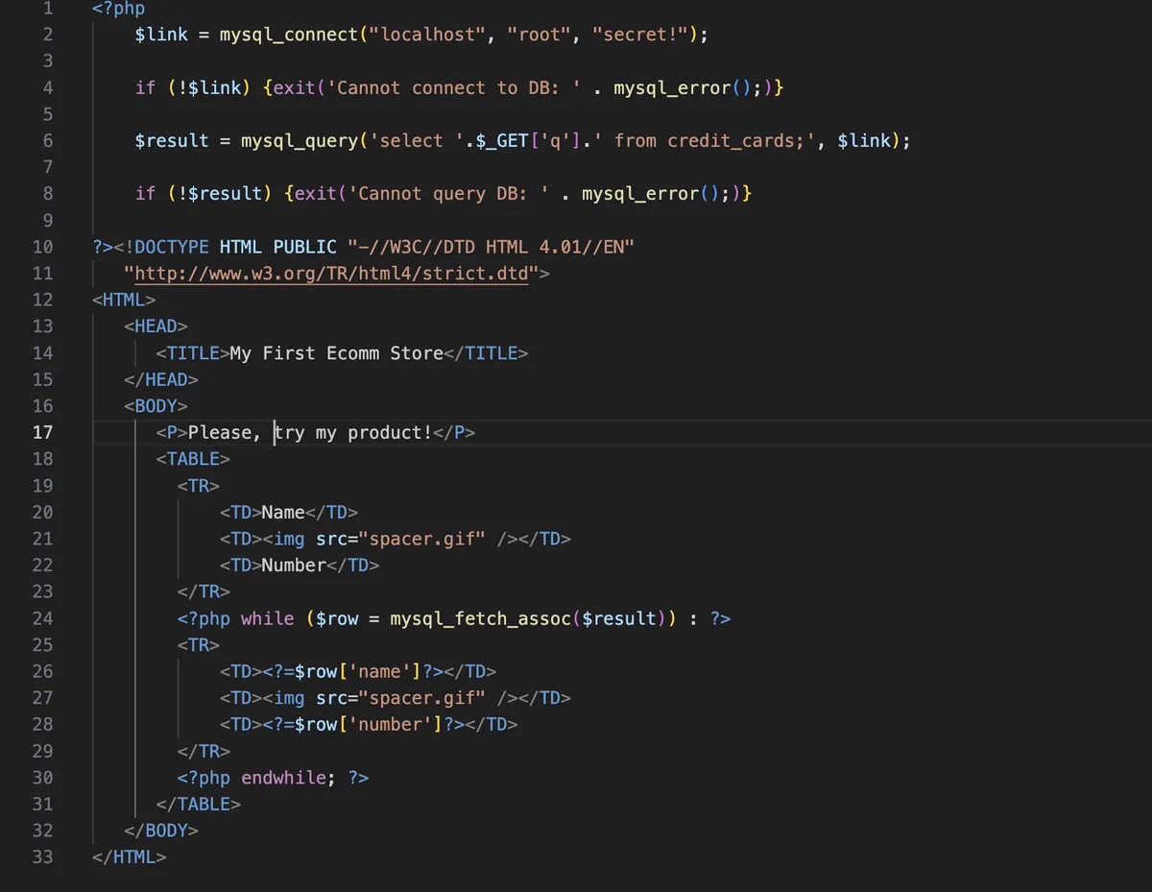Click the endwhile keyword
This screenshot has height=892, width=1152.
coord(283,779)
